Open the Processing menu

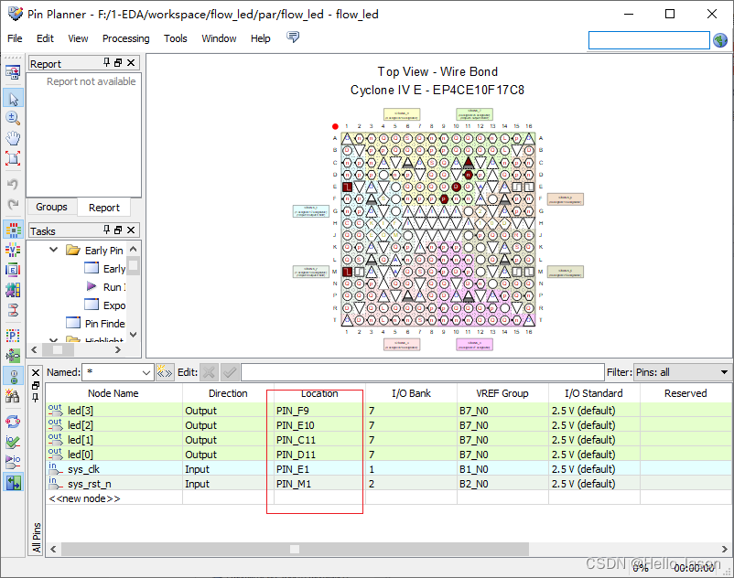[126, 38]
